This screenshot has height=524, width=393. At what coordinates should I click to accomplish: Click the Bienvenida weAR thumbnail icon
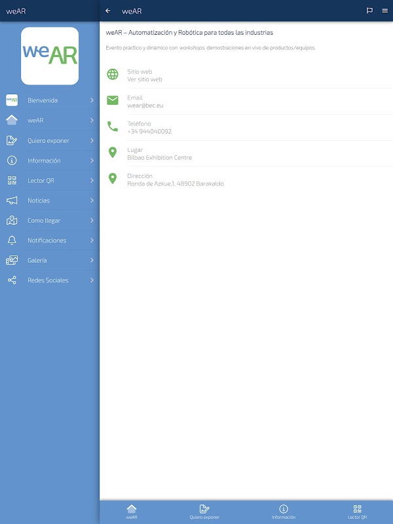tap(12, 100)
